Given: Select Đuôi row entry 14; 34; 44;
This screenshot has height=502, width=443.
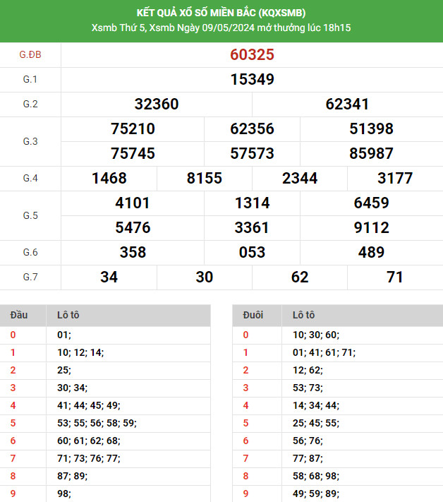Looking at the screenshot, I should (316, 405).
